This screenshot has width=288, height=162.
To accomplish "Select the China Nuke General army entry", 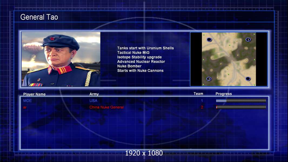I will click(106, 107).
